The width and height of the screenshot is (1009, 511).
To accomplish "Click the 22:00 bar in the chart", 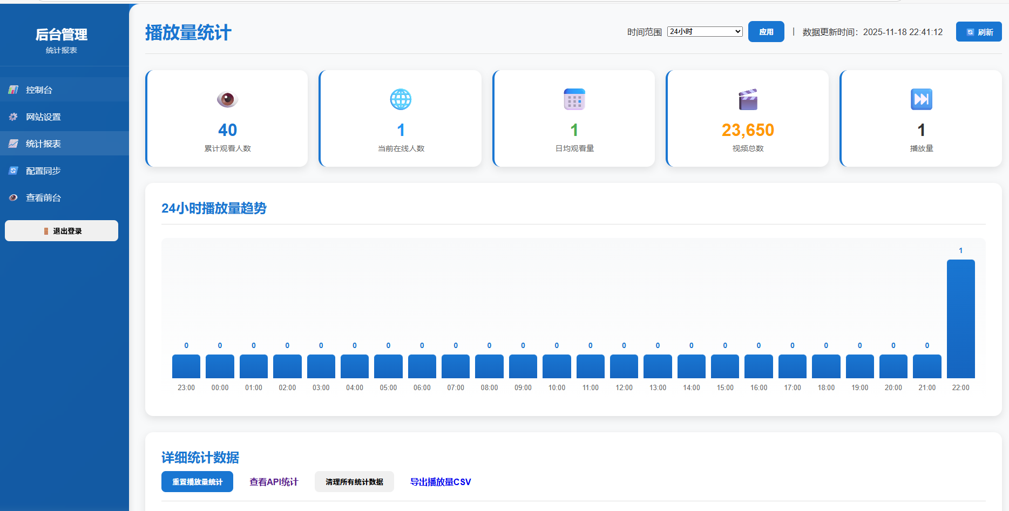I will 960,318.
